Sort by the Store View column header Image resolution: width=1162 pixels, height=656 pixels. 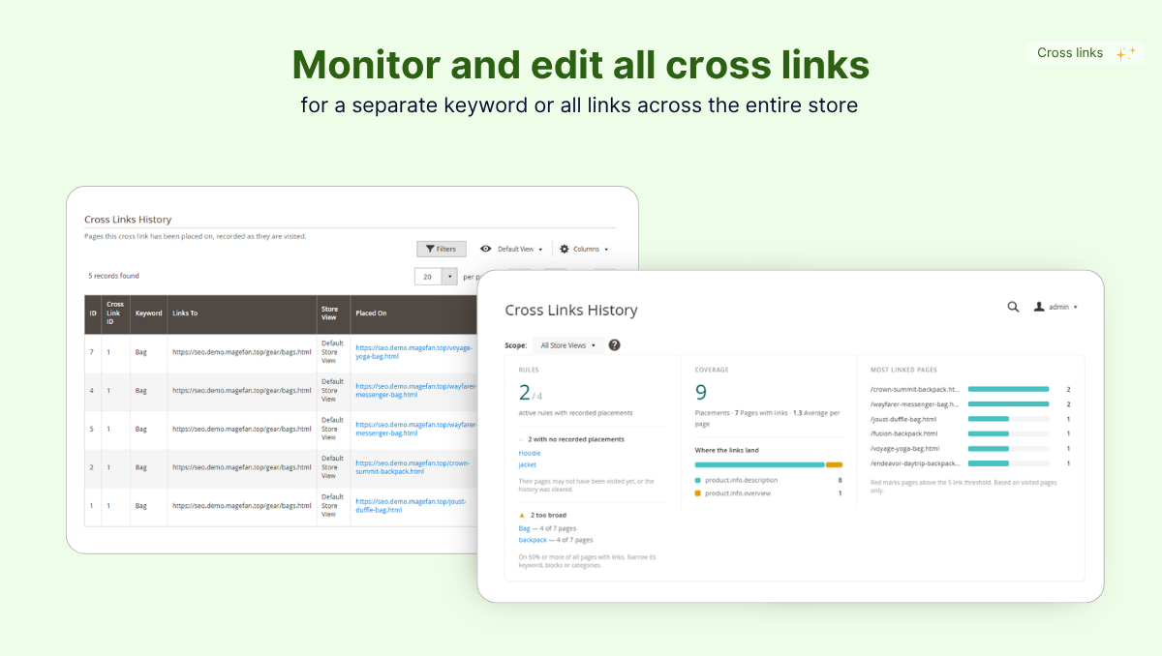point(333,313)
